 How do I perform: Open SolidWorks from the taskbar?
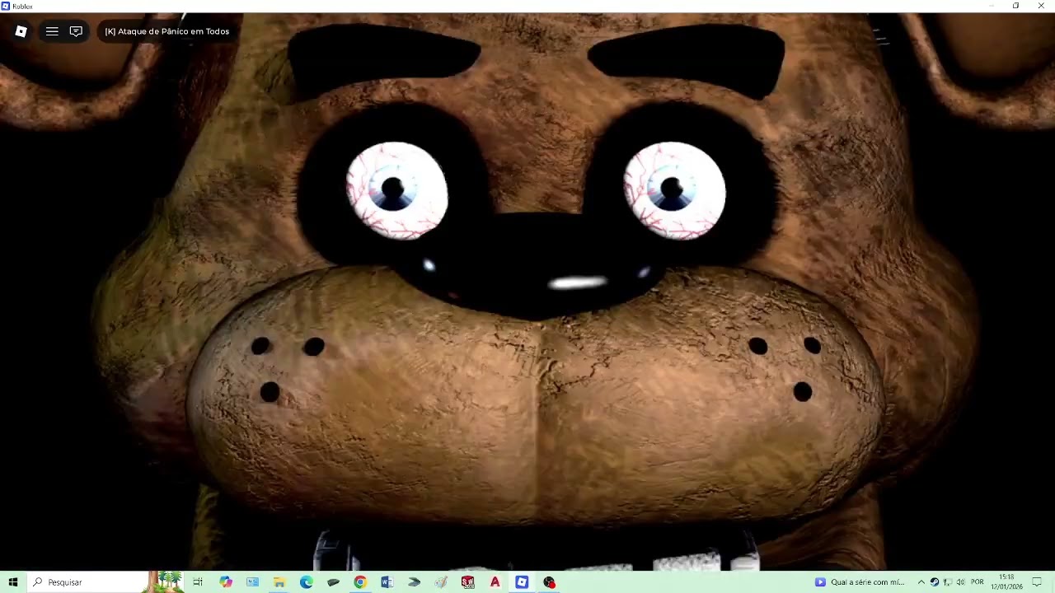(467, 582)
